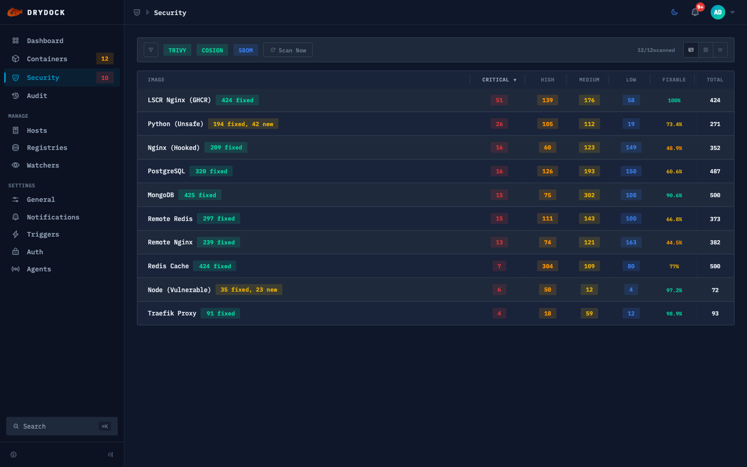Open Dashboard via its grid icon
747x467 pixels.
point(16,40)
